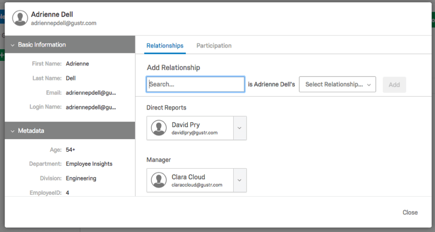Open David Pry's options dropdown arrow
The image size is (435, 232).
(x=240, y=128)
